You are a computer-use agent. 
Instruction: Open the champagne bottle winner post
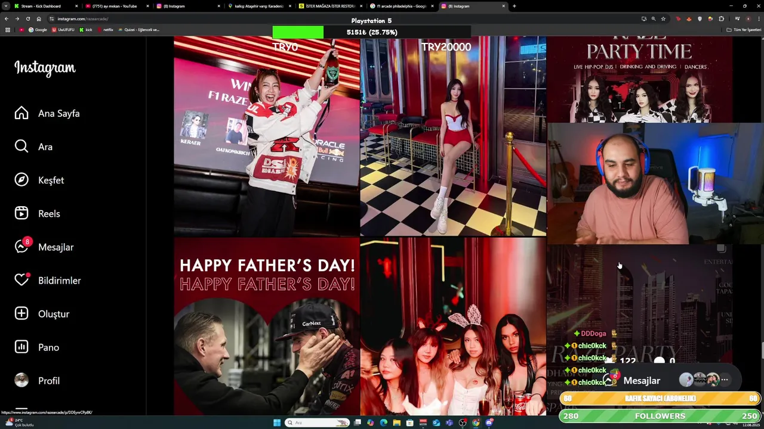point(266,136)
